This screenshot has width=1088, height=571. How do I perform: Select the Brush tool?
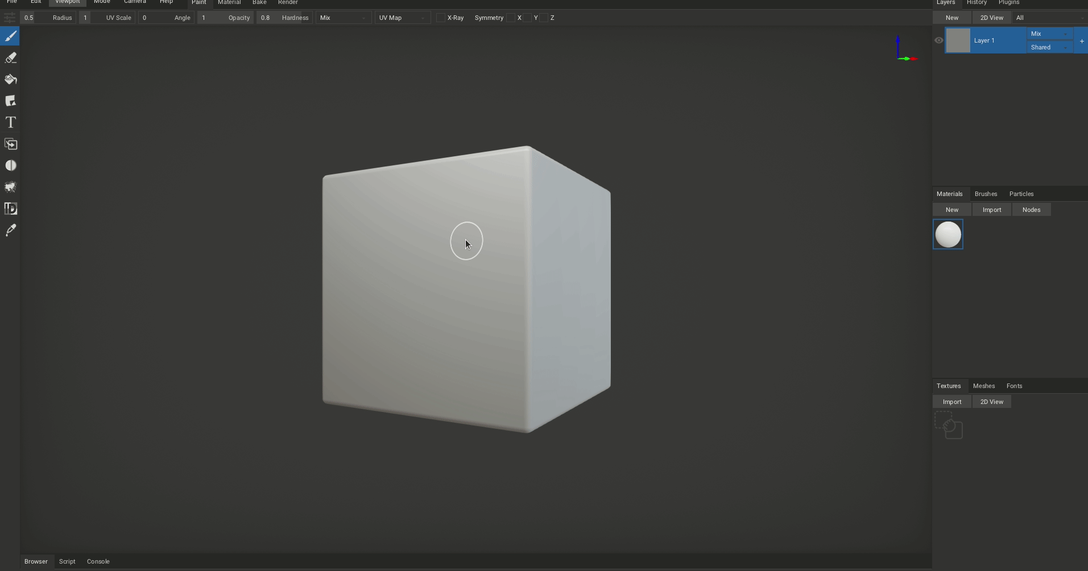(10, 36)
